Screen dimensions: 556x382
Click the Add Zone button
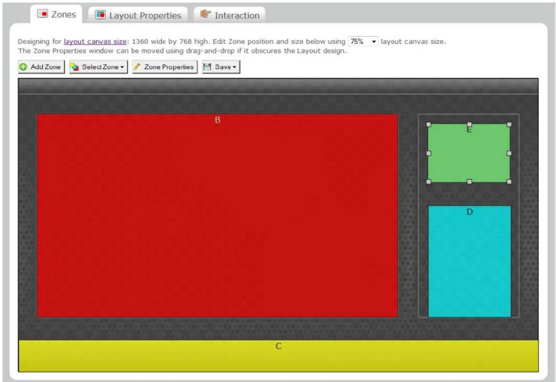pos(41,67)
